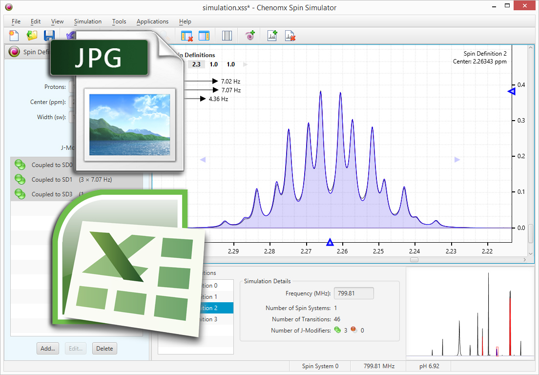Open the Tools menu

point(119,21)
